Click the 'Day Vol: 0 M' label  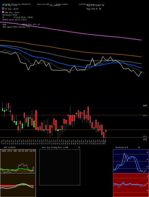pos(94,9)
